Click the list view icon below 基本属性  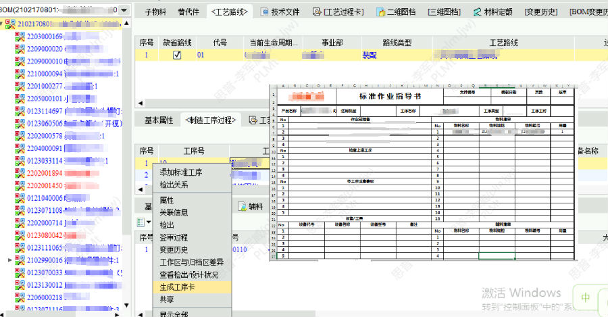click(140, 222)
